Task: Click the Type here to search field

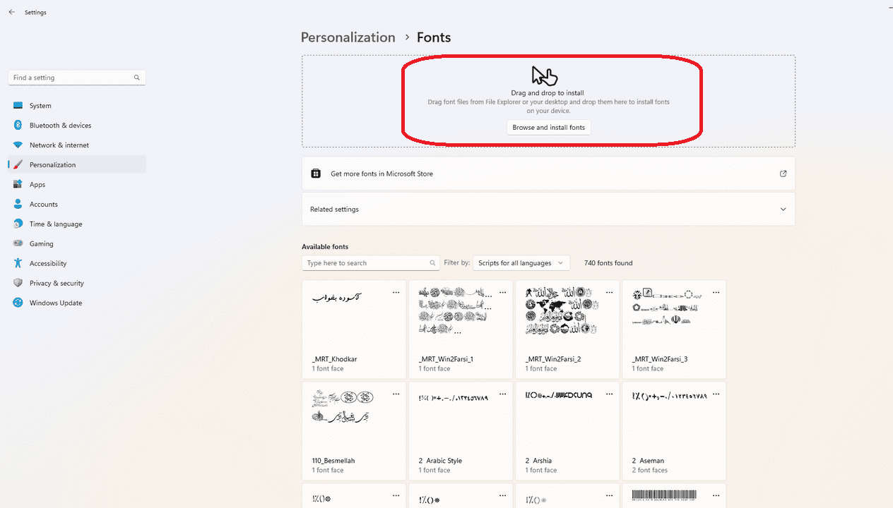Action: pos(365,263)
